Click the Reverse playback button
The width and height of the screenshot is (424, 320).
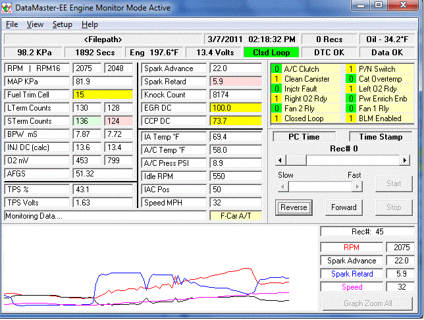294,207
